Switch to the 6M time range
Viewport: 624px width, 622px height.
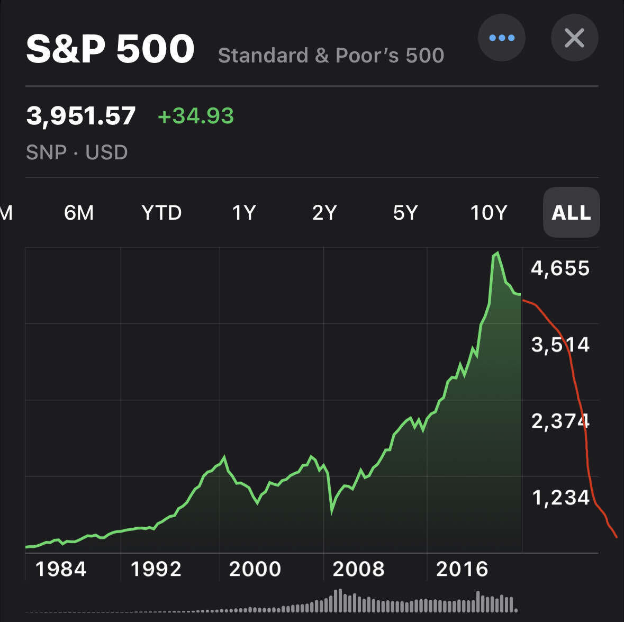coord(79,212)
